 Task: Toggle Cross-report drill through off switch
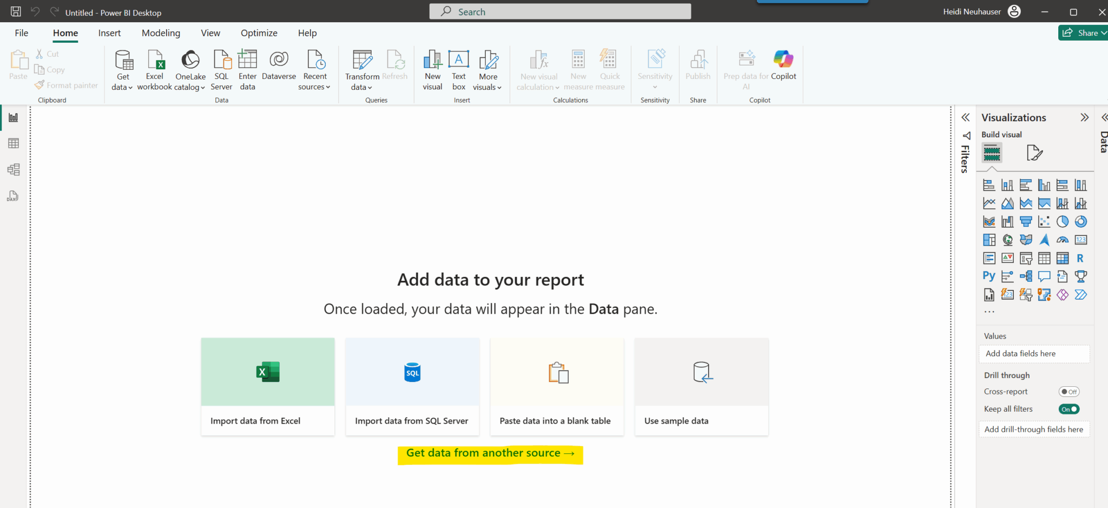[1069, 392]
